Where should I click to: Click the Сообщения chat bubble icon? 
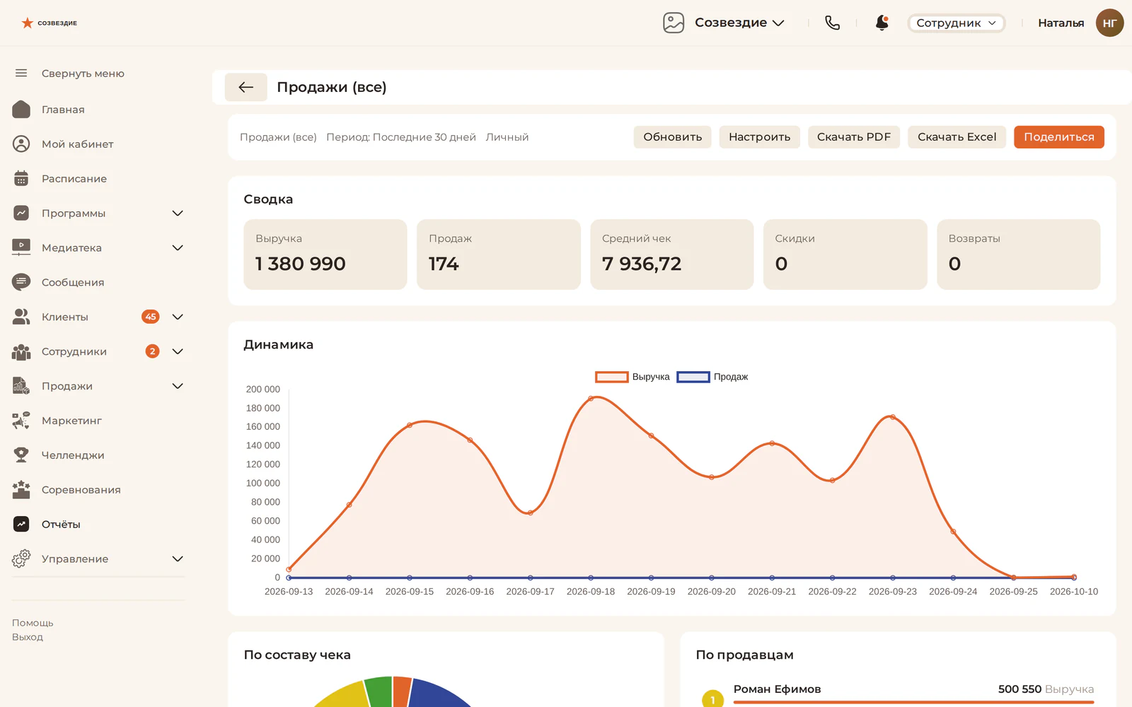pos(21,282)
